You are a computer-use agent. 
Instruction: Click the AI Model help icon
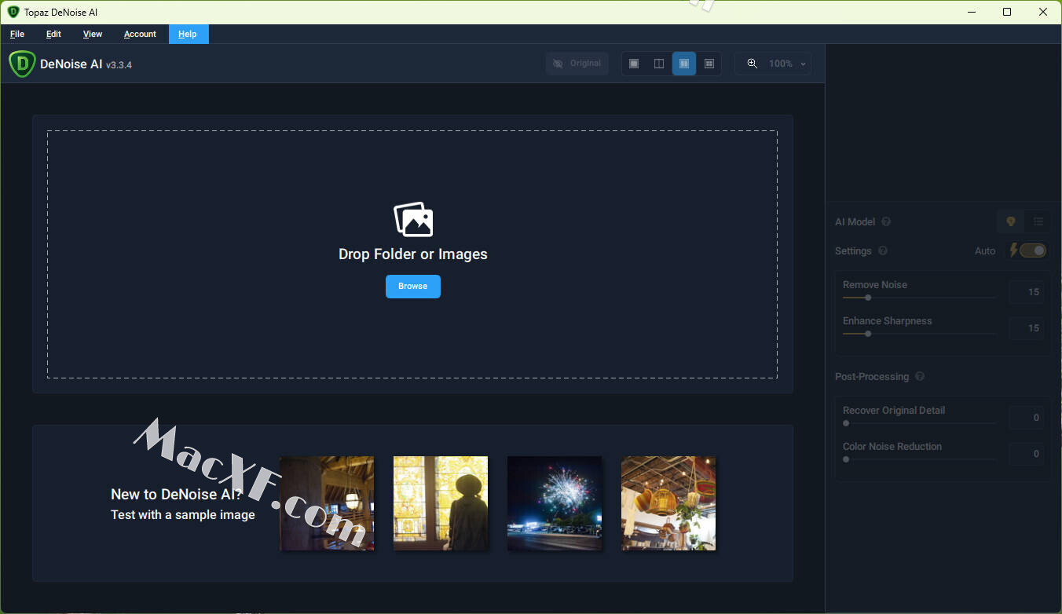coord(886,222)
